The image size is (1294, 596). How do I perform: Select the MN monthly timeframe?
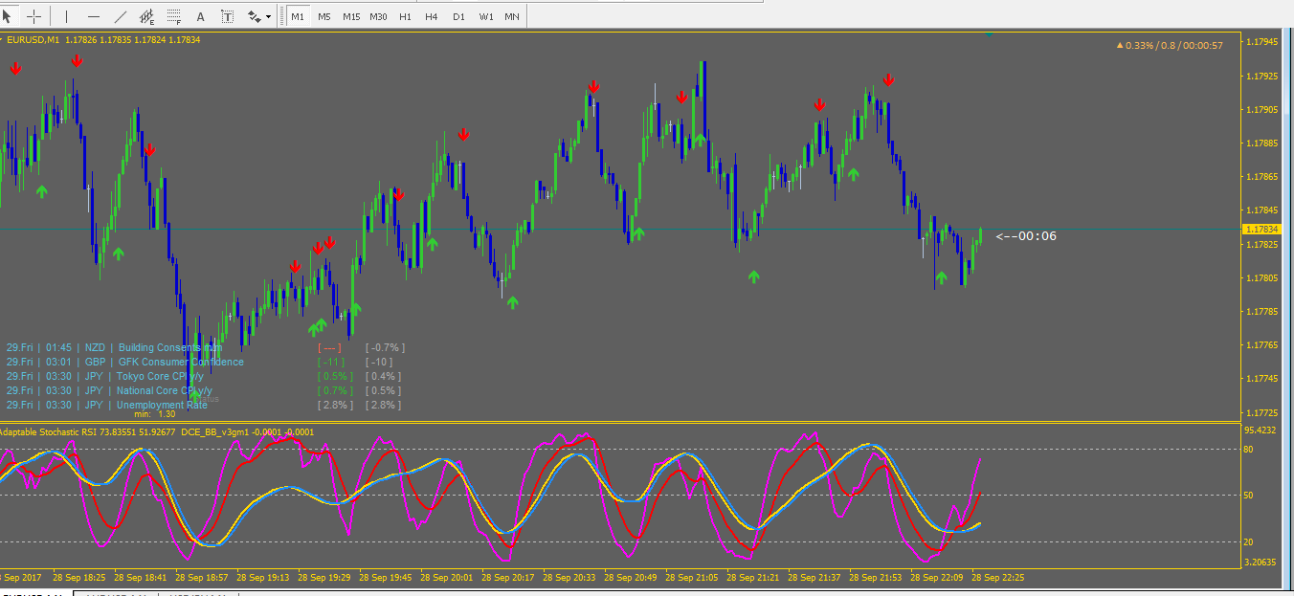[x=512, y=16]
